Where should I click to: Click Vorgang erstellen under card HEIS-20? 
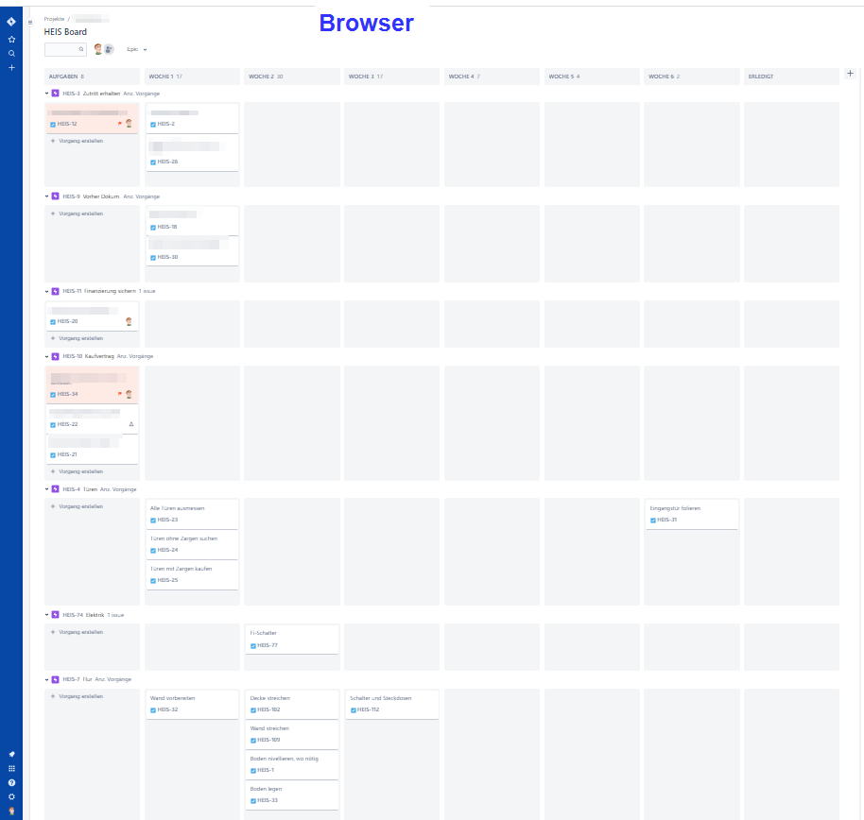[78, 339]
